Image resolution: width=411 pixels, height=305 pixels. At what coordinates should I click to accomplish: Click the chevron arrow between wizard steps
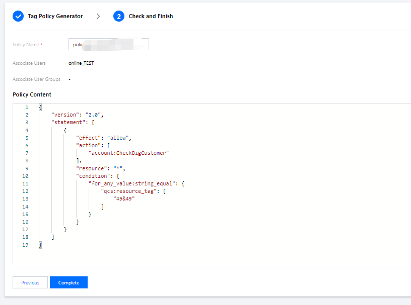(98, 16)
